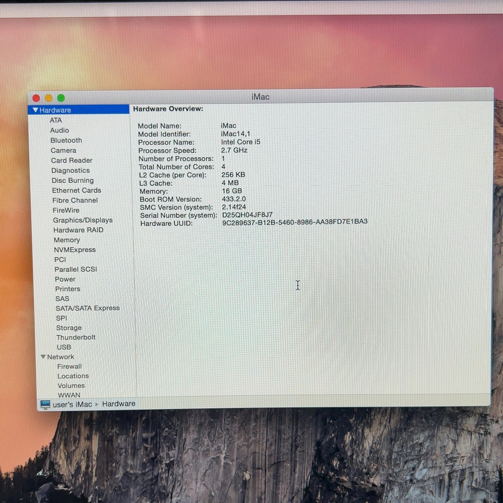The height and width of the screenshot is (503, 503).
Task: Open the Power information item
Action: [65, 279]
